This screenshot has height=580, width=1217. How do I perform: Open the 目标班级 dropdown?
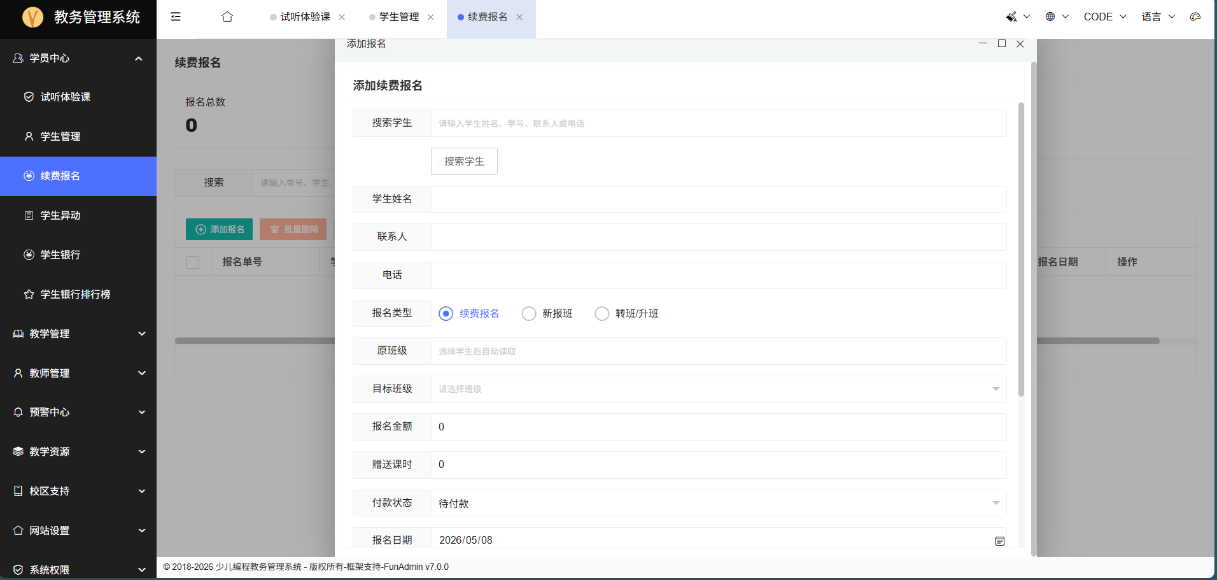(x=719, y=389)
